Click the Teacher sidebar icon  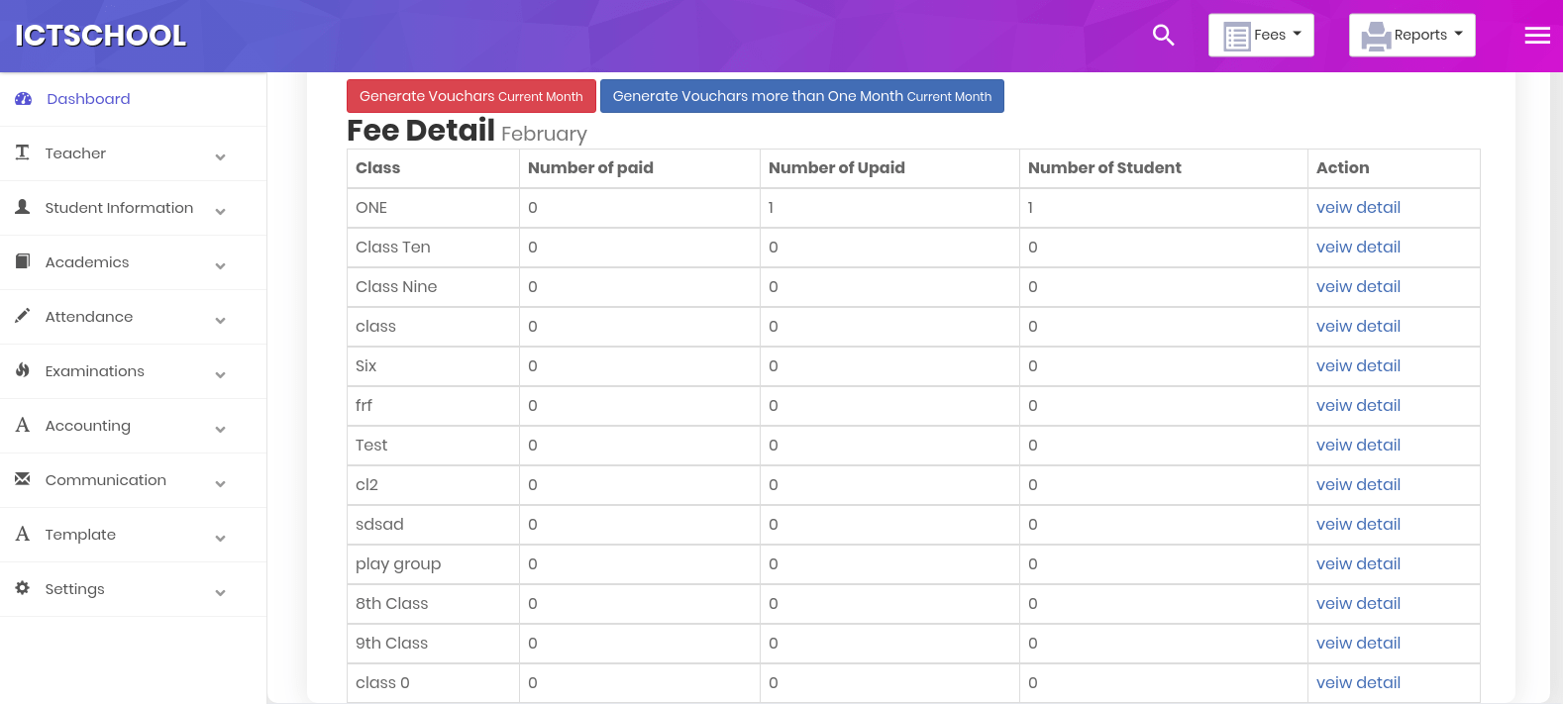pyautogui.click(x=23, y=152)
